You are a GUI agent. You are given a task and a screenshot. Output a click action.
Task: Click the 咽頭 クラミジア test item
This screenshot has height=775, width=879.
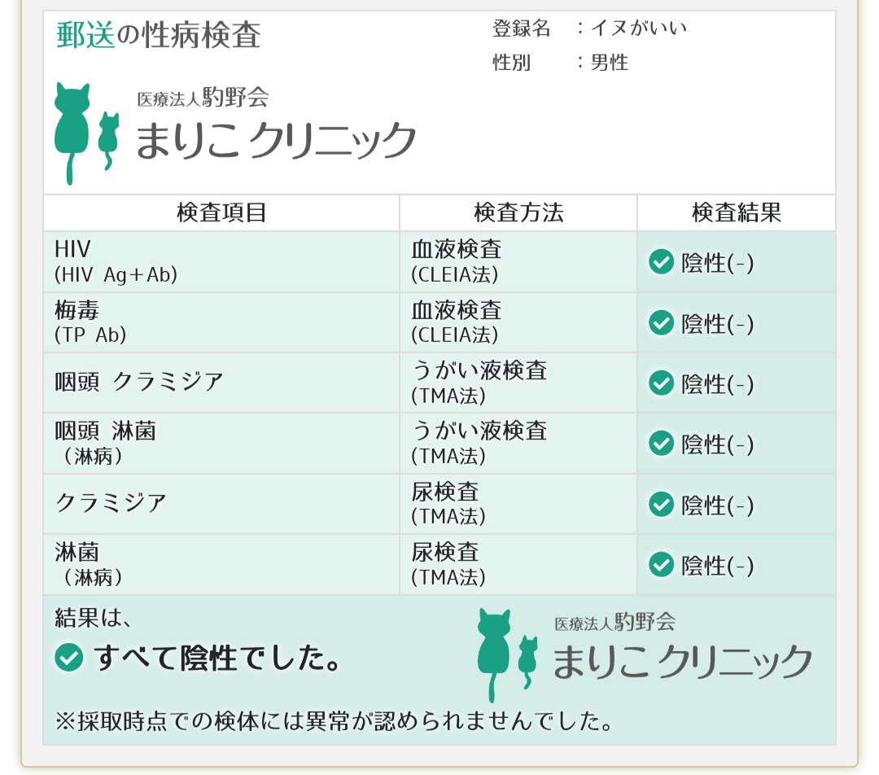tap(139, 383)
